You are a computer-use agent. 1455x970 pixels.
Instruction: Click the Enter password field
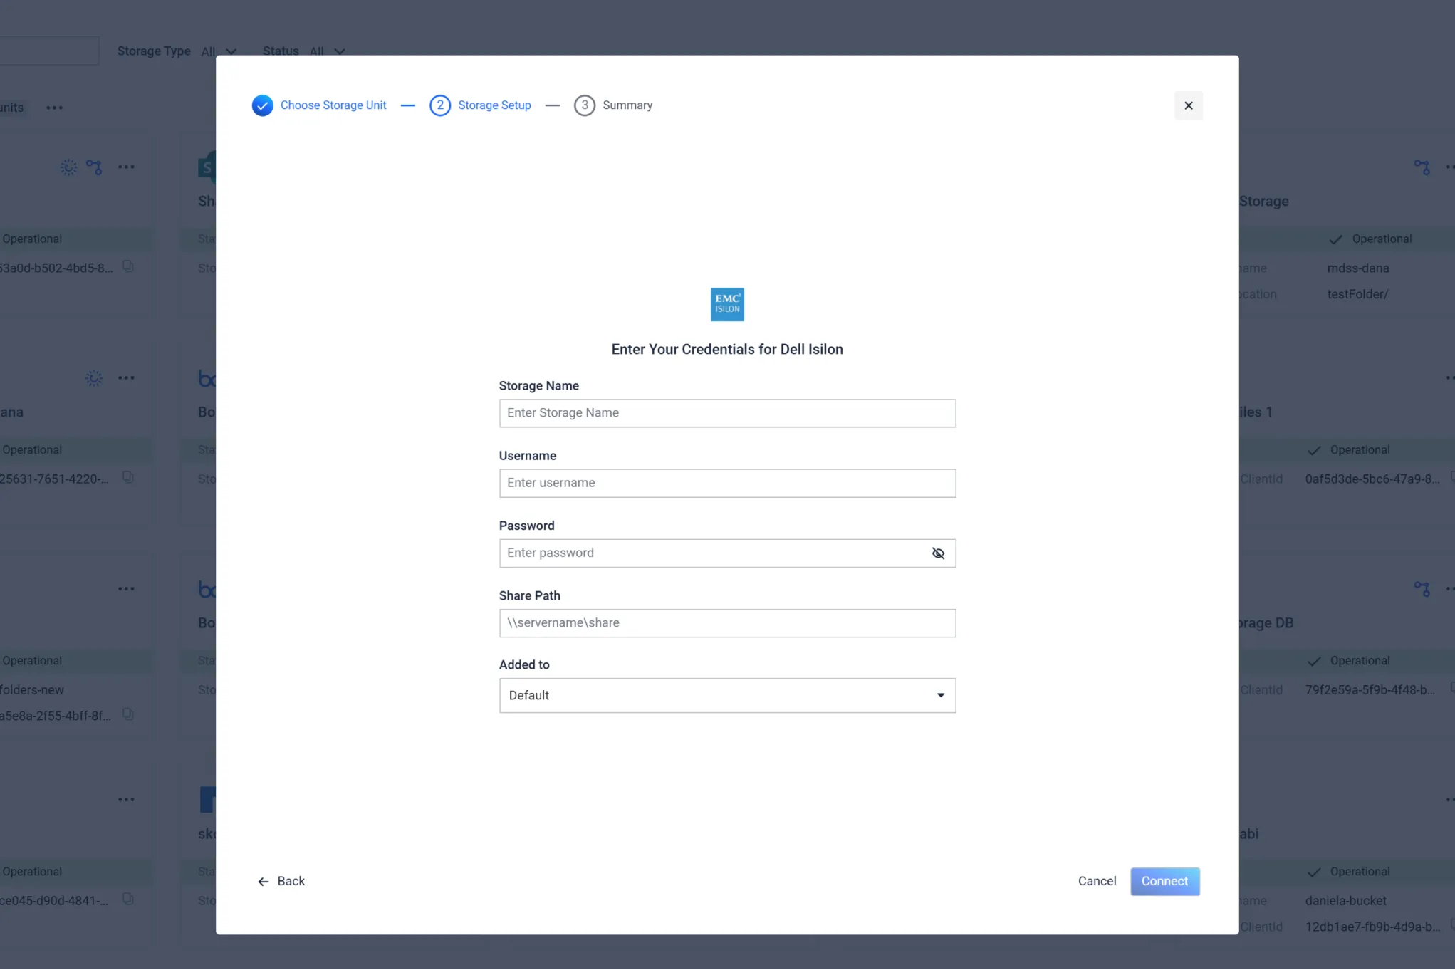712,553
